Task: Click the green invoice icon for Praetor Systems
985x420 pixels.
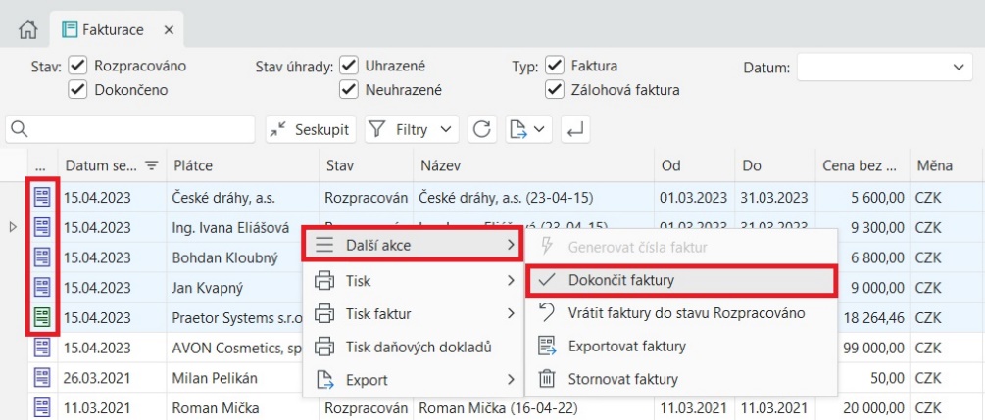Action: 42,317
